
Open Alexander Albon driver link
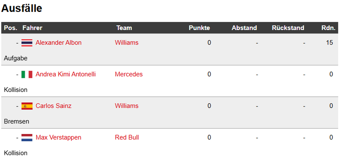click(x=59, y=42)
